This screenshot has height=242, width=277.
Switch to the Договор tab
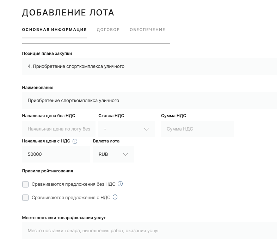[x=108, y=30]
